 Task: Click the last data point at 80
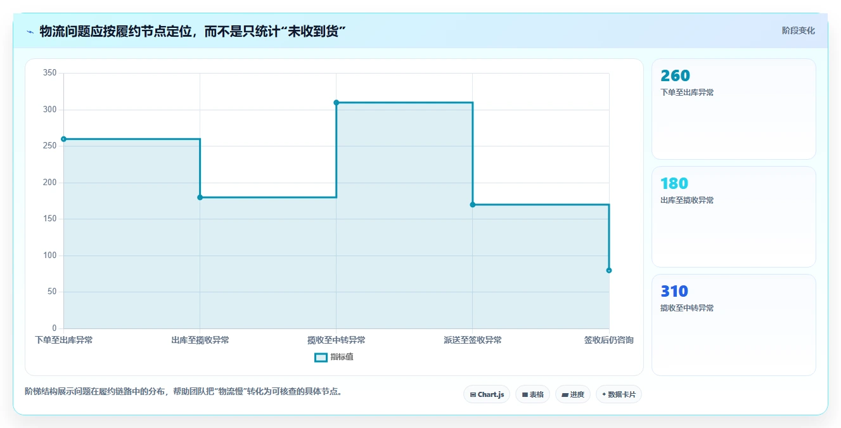609,270
